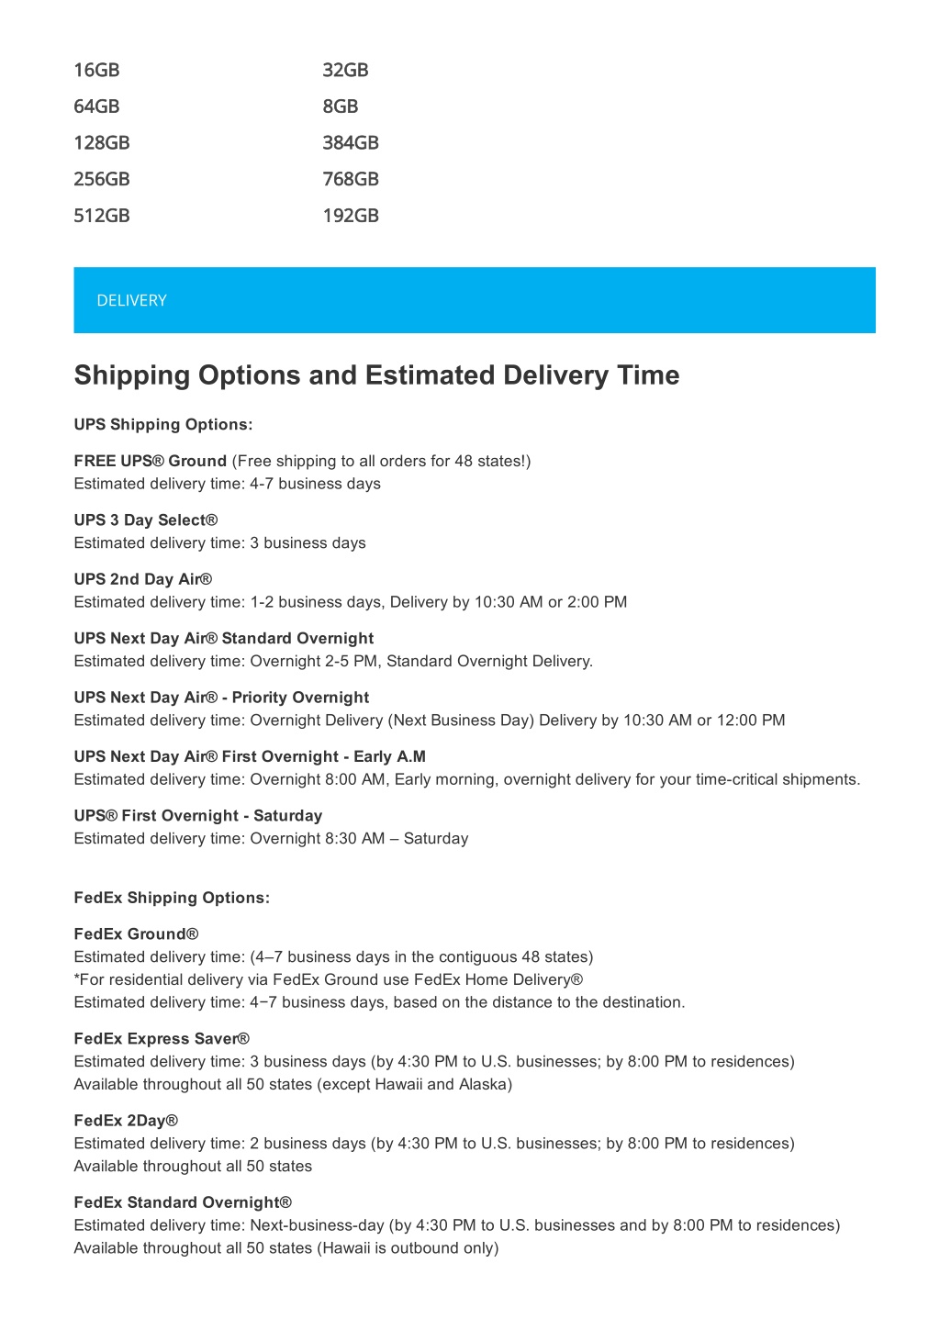The width and height of the screenshot is (940, 1330).
Task: Open the 128GB option
Action: [102, 143]
